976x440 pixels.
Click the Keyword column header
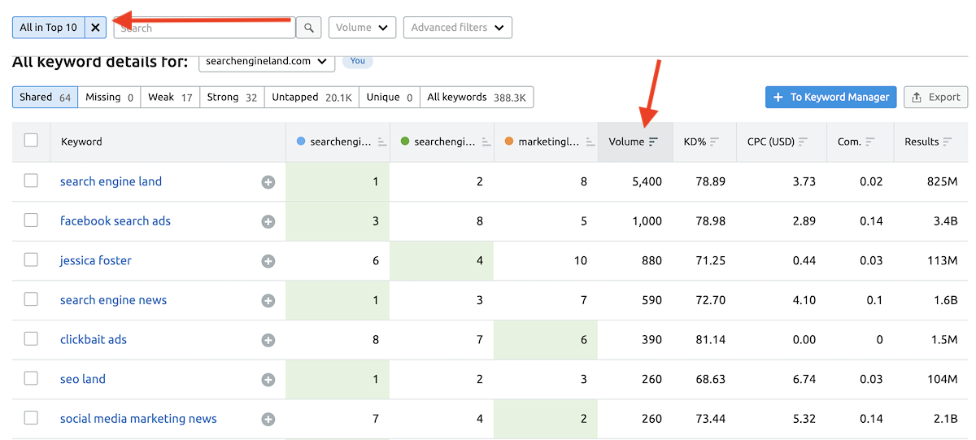pos(81,142)
